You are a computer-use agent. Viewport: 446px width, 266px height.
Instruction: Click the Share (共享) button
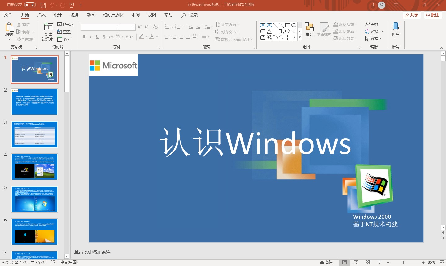pyautogui.click(x=412, y=15)
